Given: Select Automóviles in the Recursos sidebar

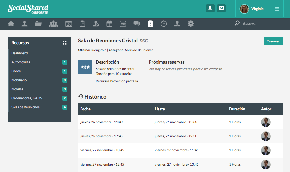Looking at the screenshot, I should [x=21, y=62].
